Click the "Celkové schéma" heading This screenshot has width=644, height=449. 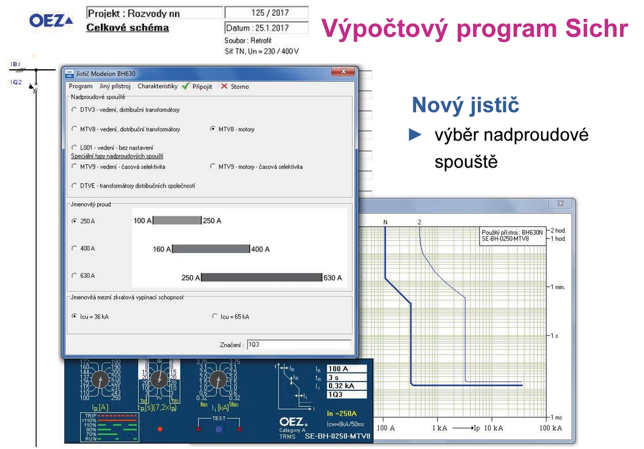point(127,28)
